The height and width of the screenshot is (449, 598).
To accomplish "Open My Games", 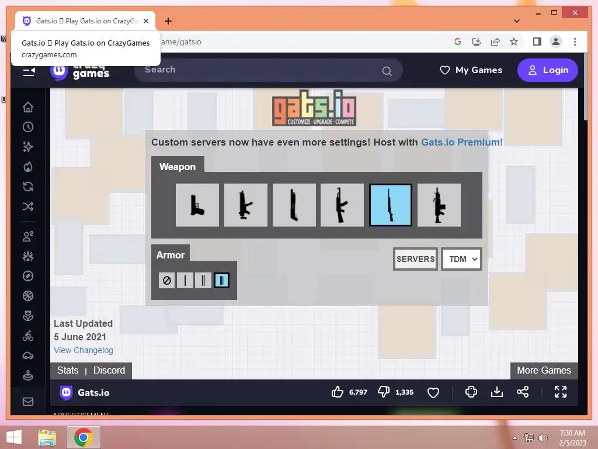I will (471, 70).
